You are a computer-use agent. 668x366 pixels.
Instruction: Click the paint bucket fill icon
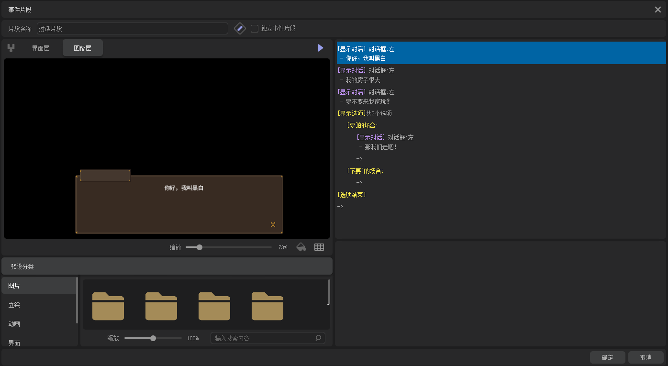[x=301, y=247]
